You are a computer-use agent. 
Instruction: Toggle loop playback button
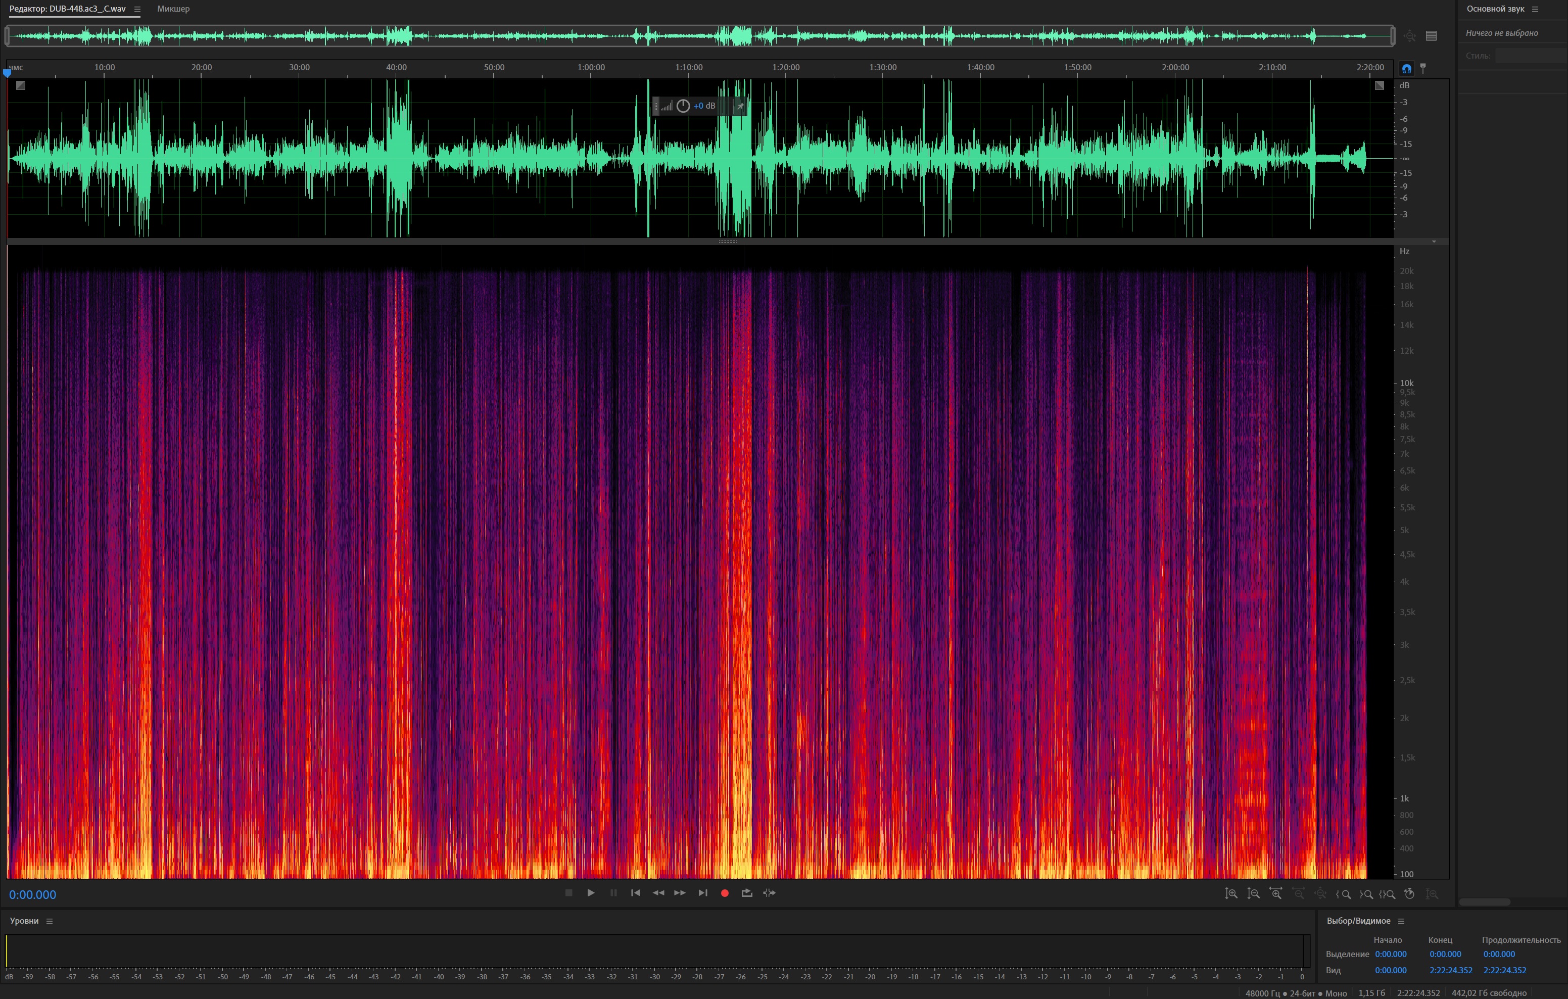tap(747, 893)
